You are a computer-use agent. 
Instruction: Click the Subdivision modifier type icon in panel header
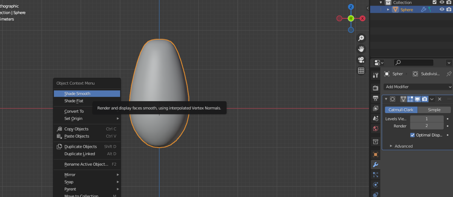click(393, 99)
